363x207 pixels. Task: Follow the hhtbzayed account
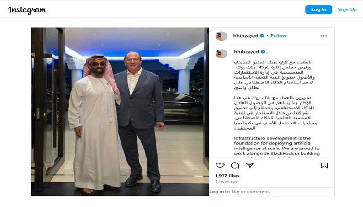pyautogui.click(x=278, y=36)
